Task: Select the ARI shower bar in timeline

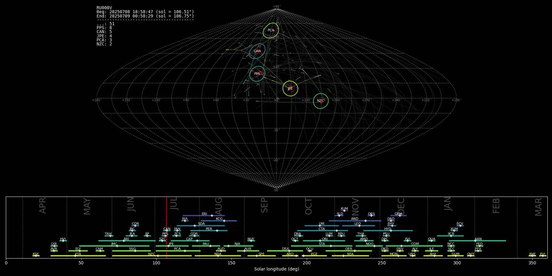Action: coord(127,241)
